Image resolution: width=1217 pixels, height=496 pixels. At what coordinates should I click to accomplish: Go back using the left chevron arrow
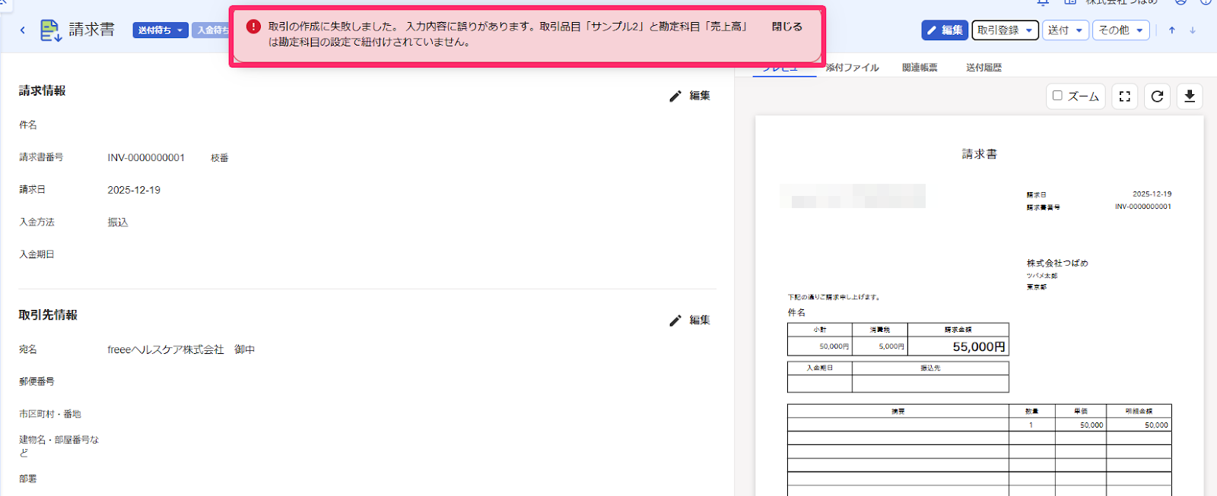[x=22, y=30]
